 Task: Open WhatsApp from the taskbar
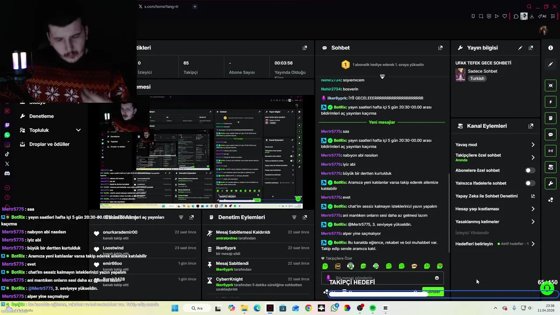click(x=334, y=308)
